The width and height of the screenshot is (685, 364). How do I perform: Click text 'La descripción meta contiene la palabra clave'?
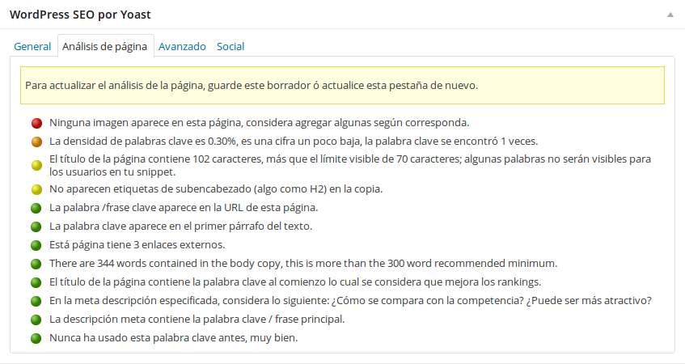coord(158,319)
